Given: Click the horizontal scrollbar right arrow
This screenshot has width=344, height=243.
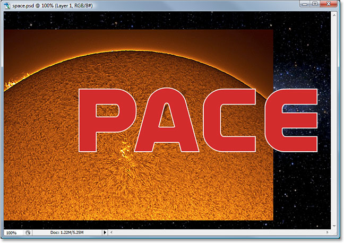Looking at the screenshot, I should (x=328, y=232).
